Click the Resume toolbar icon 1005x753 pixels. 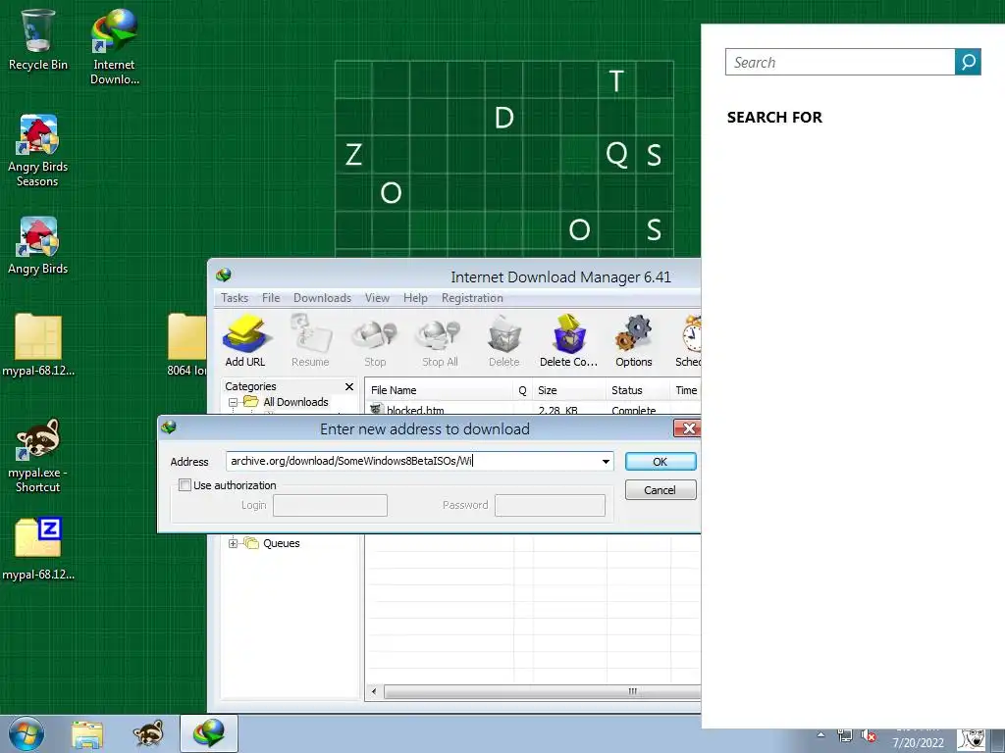[310, 340]
